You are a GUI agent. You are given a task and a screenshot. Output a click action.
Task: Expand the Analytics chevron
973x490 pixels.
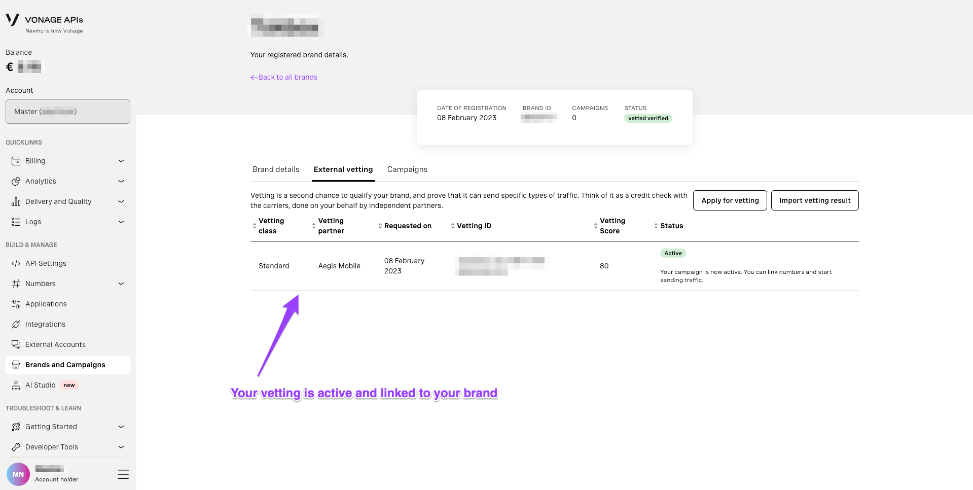point(121,181)
